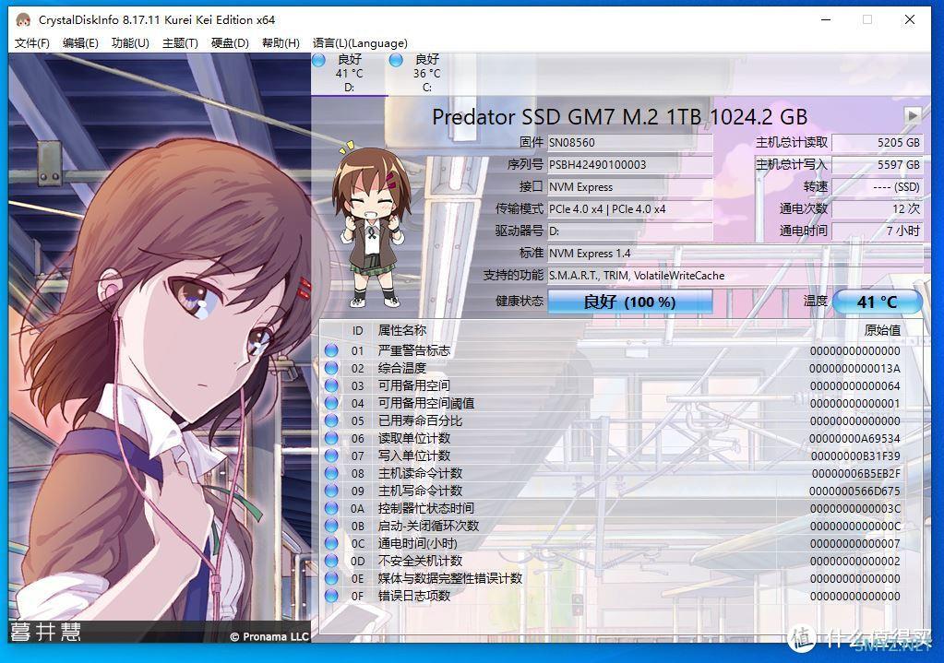Click status orb for attribute 0A 控制器忙状态时间
The width and height of the screenshot is (944, 663).
331,508
